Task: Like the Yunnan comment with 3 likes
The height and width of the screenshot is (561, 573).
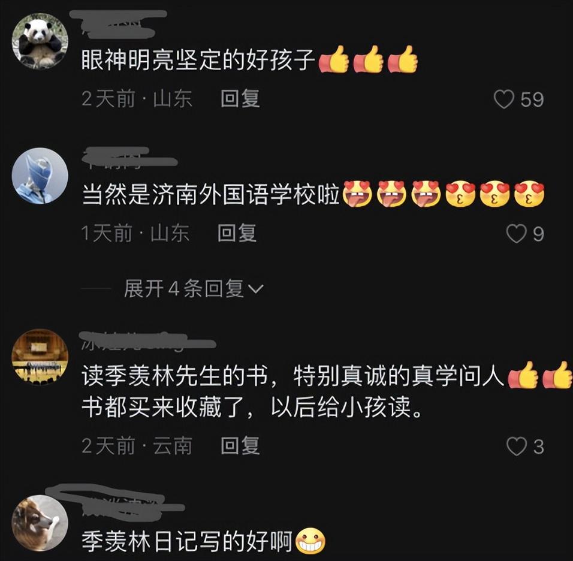Action: 516,447
